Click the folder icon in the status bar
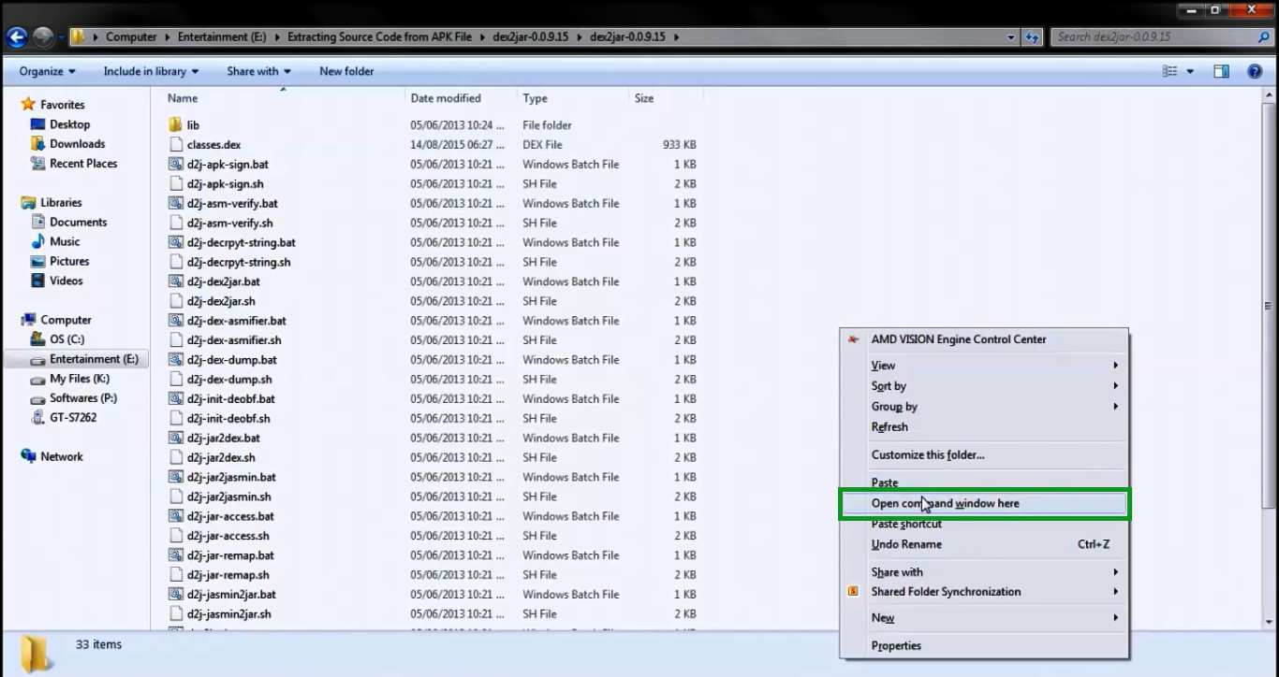1279x677 pixels. 34,644
